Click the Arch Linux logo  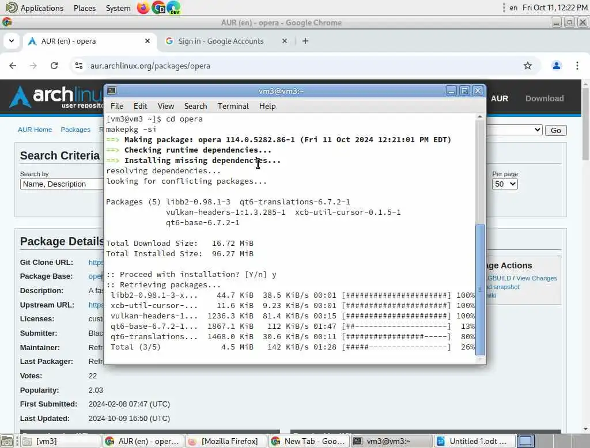point(56,97)
